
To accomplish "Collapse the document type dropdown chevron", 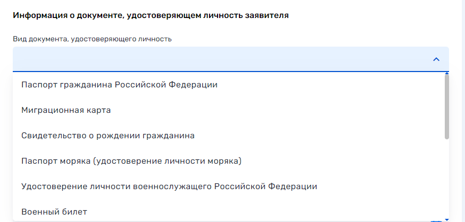I will pyautogui.click(x=436, y=59).
